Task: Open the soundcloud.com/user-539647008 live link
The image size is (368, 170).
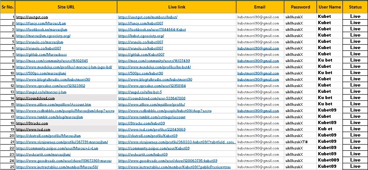Action: pyautogui.click(x=152, y=98)
